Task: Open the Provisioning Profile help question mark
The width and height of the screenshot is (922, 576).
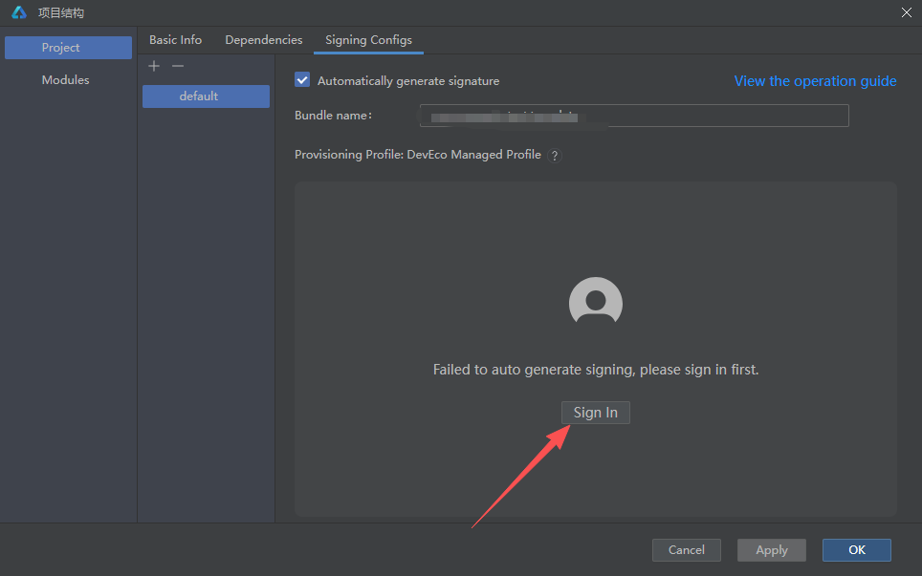Action: [554, 156]
